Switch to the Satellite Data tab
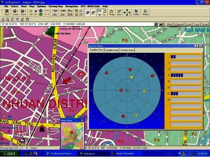 [x=112, y=50]
